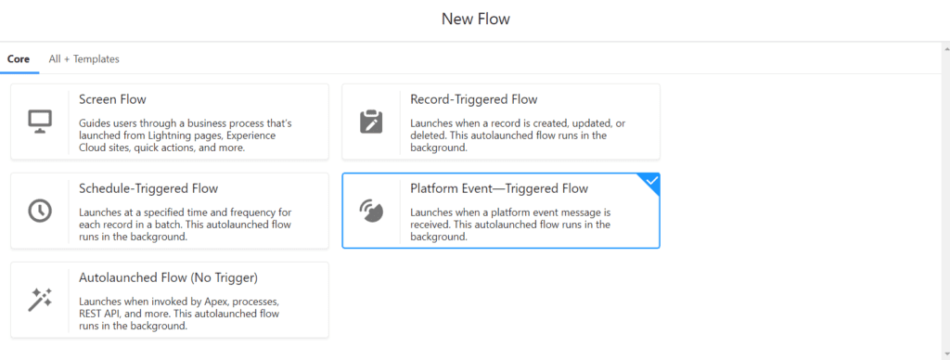The width and height of the screenshot is (950, 360).
Task: Click the Screen Flow description text
Action: click(x=186, y=135)
